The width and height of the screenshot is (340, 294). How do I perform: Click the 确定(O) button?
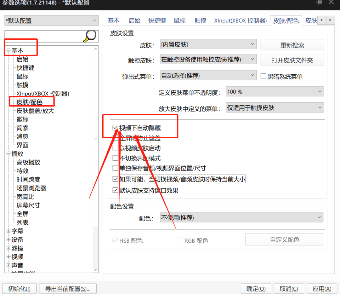click(256, 289)
